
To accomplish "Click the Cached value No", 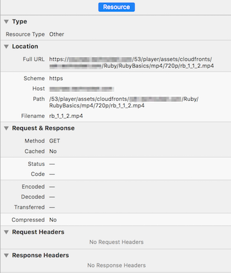I will pos(53,152).
